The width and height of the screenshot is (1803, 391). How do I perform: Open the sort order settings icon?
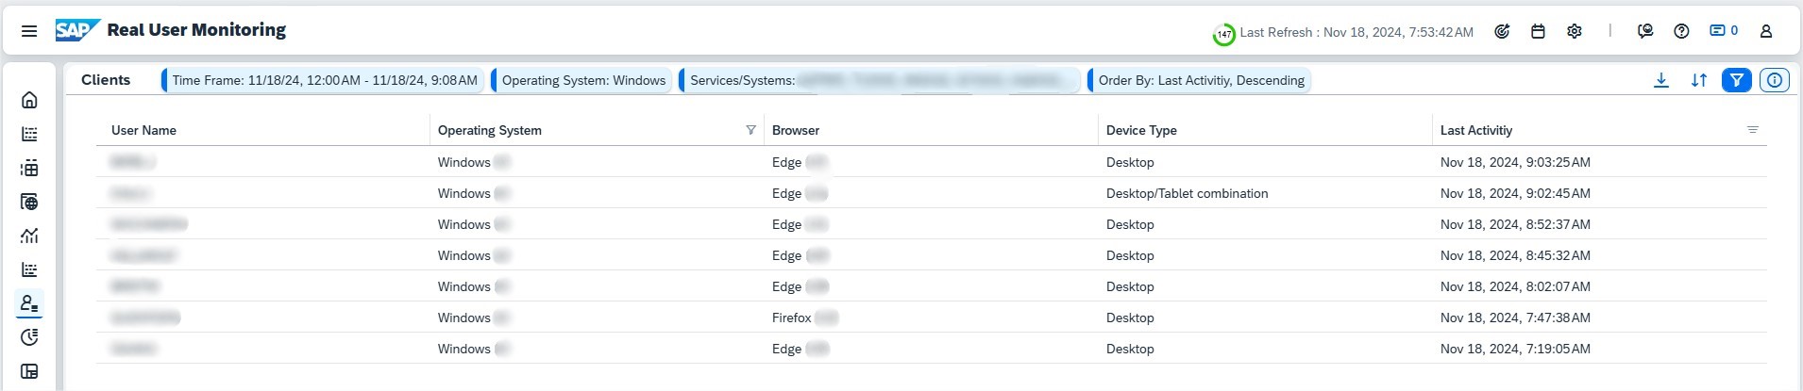(x=1698, y=80)
